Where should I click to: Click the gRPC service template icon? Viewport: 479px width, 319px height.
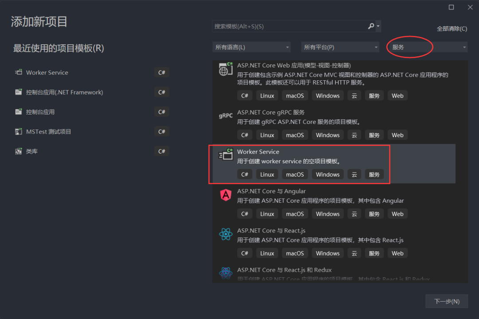[x=226, y=115]
